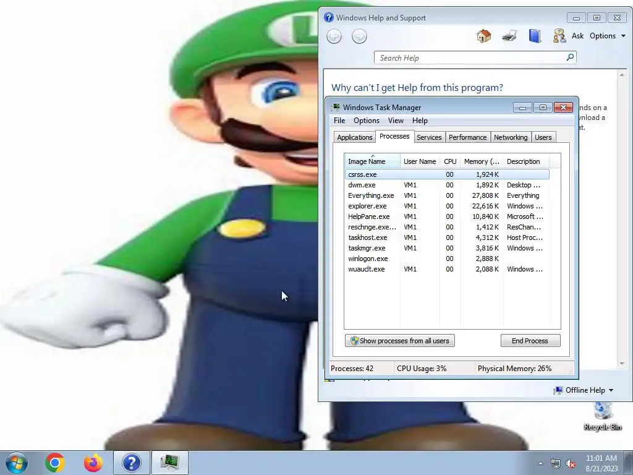Click the muted volume tray icon

click(571, 464)
